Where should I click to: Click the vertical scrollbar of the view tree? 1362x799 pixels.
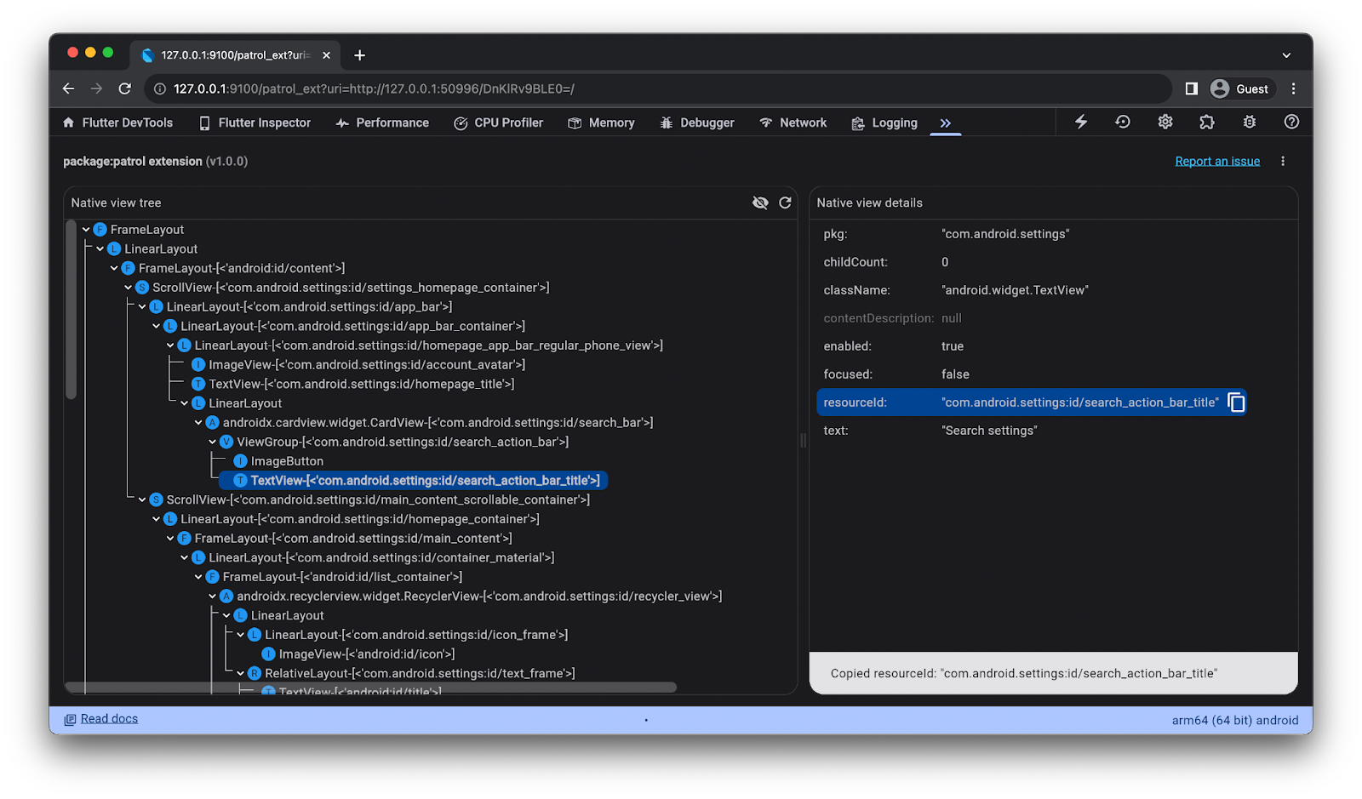72,310
